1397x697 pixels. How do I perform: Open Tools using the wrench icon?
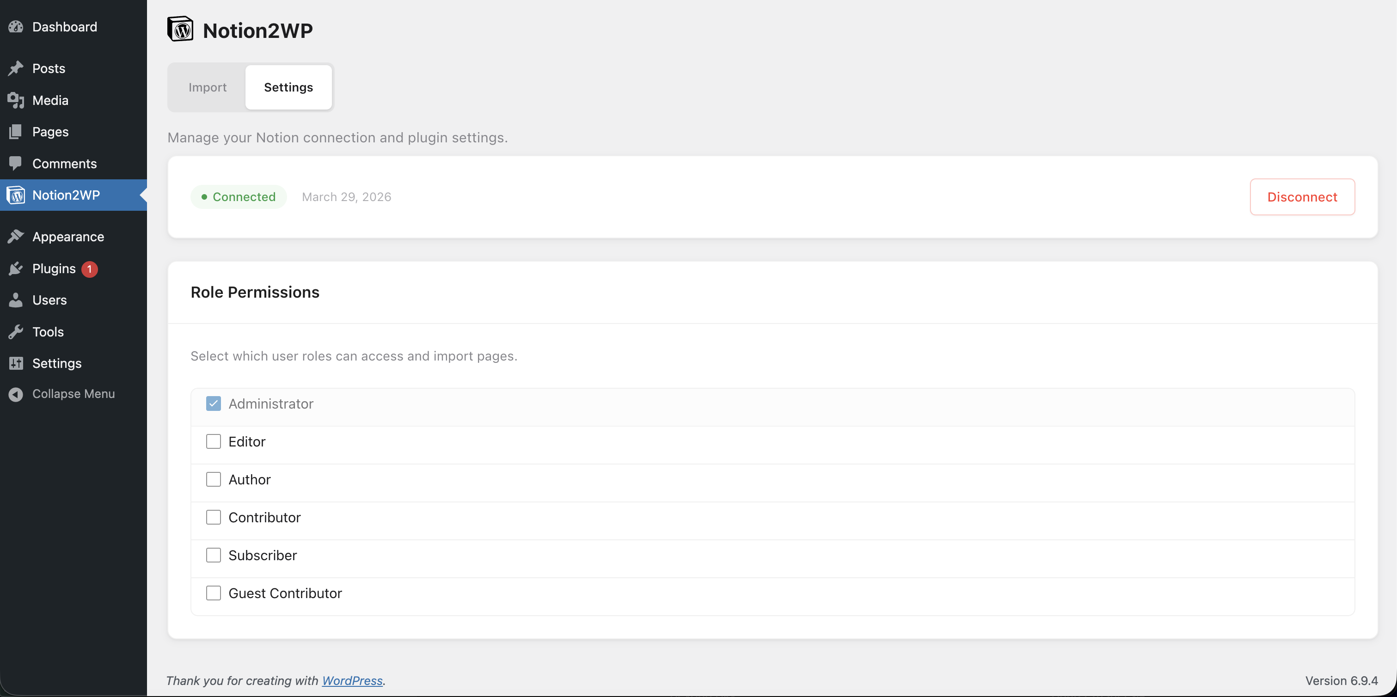point(16,331)
